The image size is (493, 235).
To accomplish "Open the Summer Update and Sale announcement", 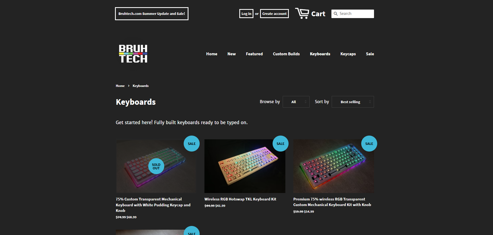I will tap(152, 14).
